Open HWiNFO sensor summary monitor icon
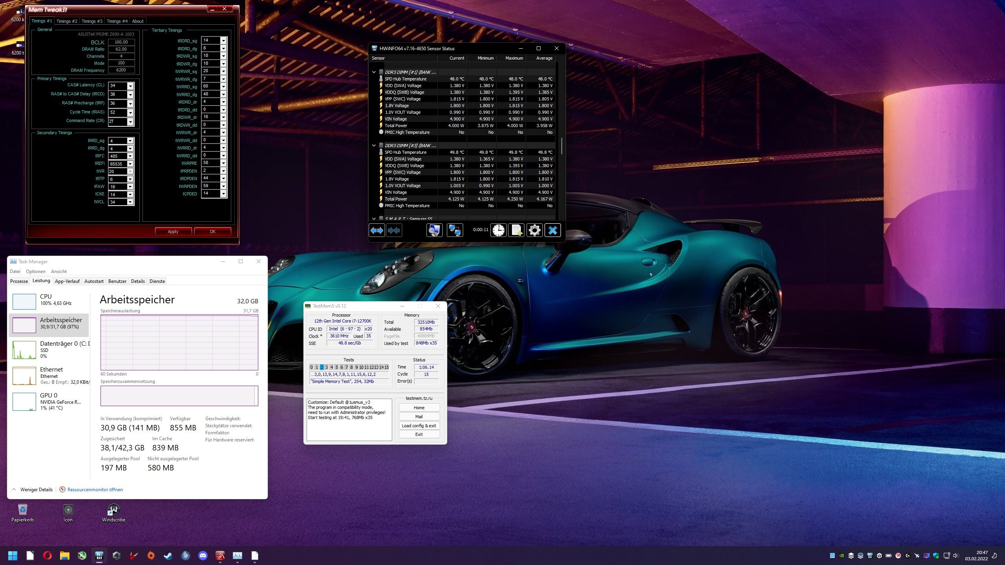Image resolution: width=1005 pixels, height=565 pixels. pos(434,230)
